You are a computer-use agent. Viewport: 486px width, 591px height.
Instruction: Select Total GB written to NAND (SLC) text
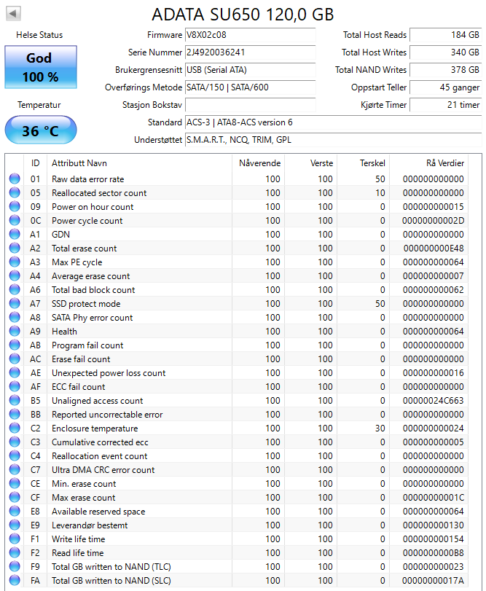click(x=111, y=581)
